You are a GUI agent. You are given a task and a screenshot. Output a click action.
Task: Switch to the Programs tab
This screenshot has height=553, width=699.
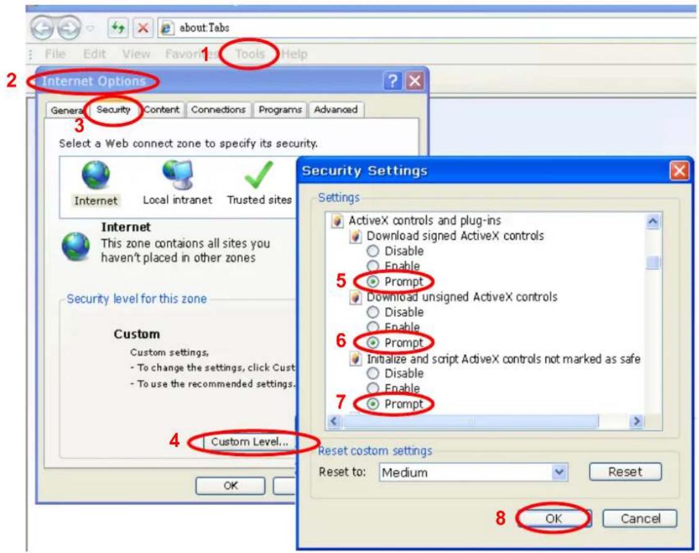281,110
